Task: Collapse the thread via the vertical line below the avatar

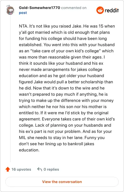Action: pyautogui.click(x=11, y=88)
